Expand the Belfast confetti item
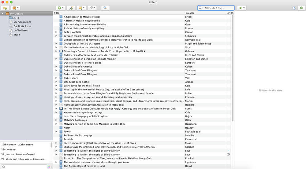This screenshot has height=169, width=306. pos(56,32)
